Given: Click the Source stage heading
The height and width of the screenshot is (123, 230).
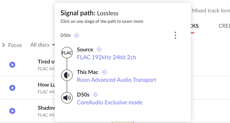Looking at the screenshot, I should click(85, 49).
